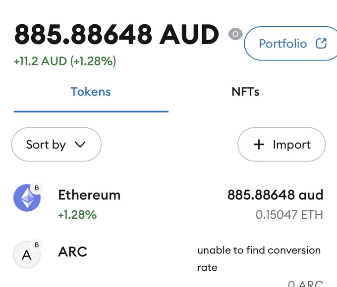
Task: Click the external link icon in Portfolio
Action: [321, 44]
